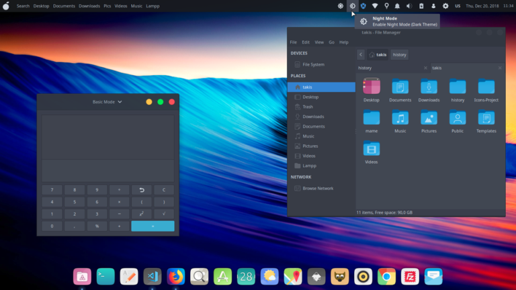Open the date and time panel menu

(484, 6)
